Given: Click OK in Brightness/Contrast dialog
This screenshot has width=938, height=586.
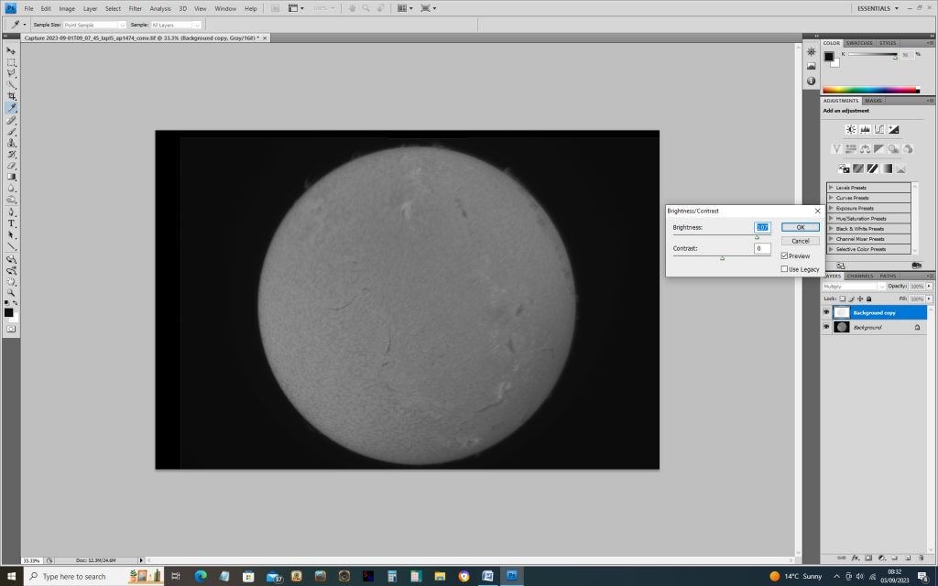Looking at the screenshot, I should pyautogui.click(x=801, y=227).
